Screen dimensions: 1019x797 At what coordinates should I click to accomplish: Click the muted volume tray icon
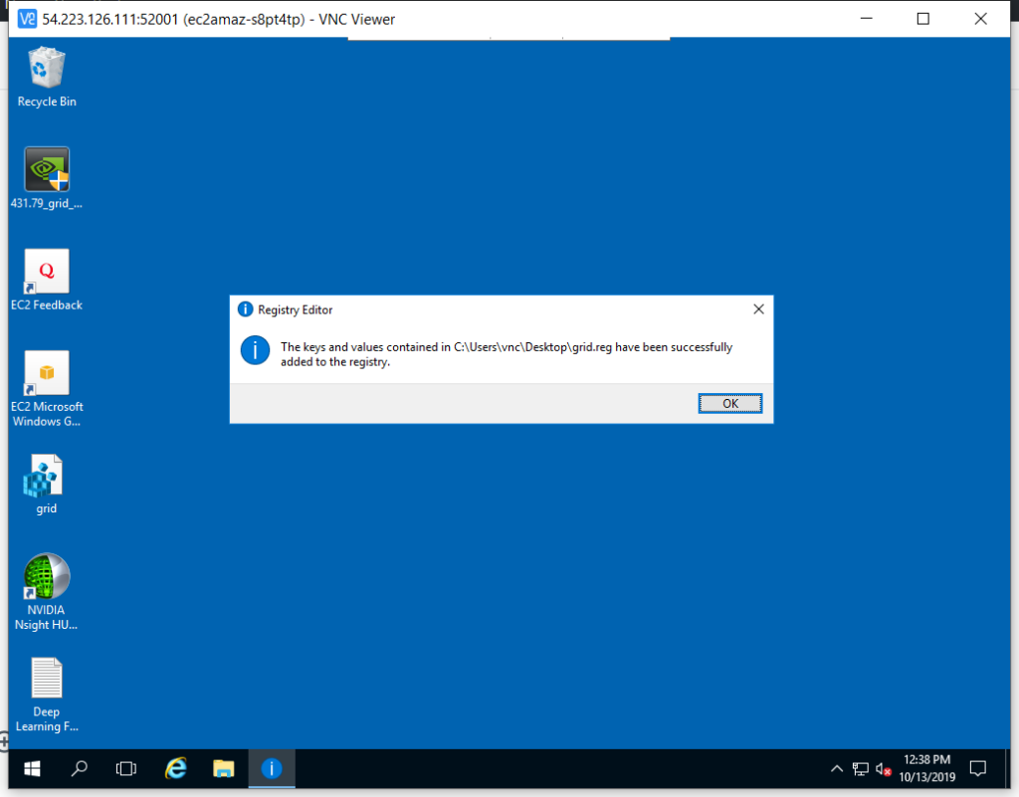pyautogui.click(x=883, y=769)
